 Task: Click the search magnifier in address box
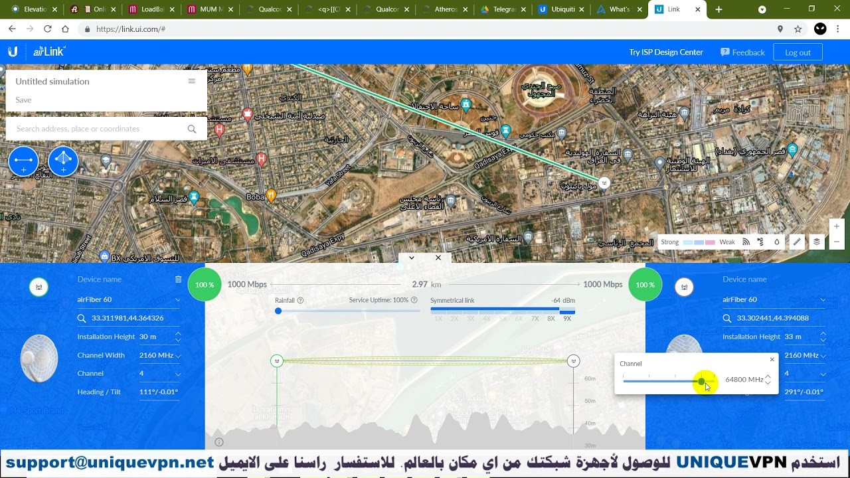point(192,129)
